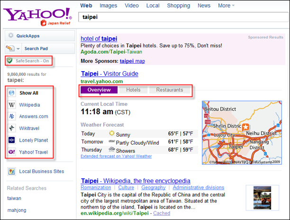The image size is (290, 220).
Task: Open the Restaurants tab in Visitor Guide
Action: [x=170, y=90]
